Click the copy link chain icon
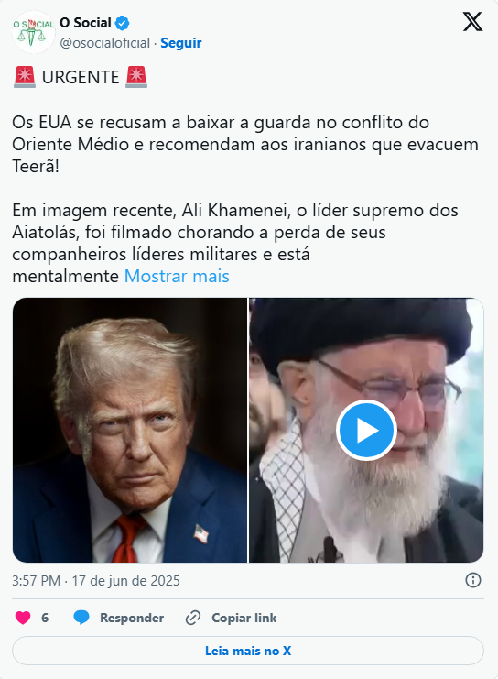This screenshot has height=679, width=498. (193, 618)
